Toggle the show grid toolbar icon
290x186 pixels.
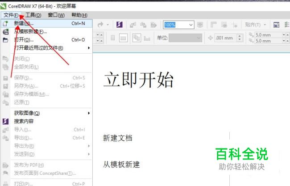(x=224, y=25)
